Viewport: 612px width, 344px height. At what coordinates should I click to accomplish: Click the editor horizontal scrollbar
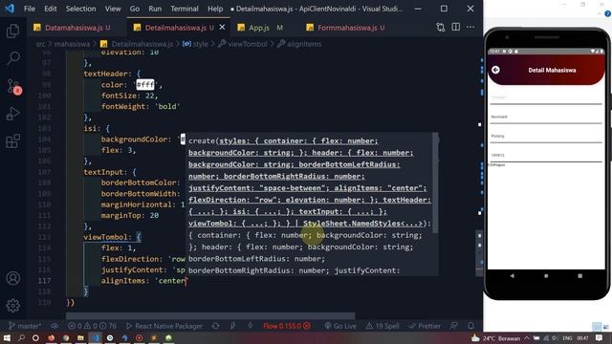point(210,315)
